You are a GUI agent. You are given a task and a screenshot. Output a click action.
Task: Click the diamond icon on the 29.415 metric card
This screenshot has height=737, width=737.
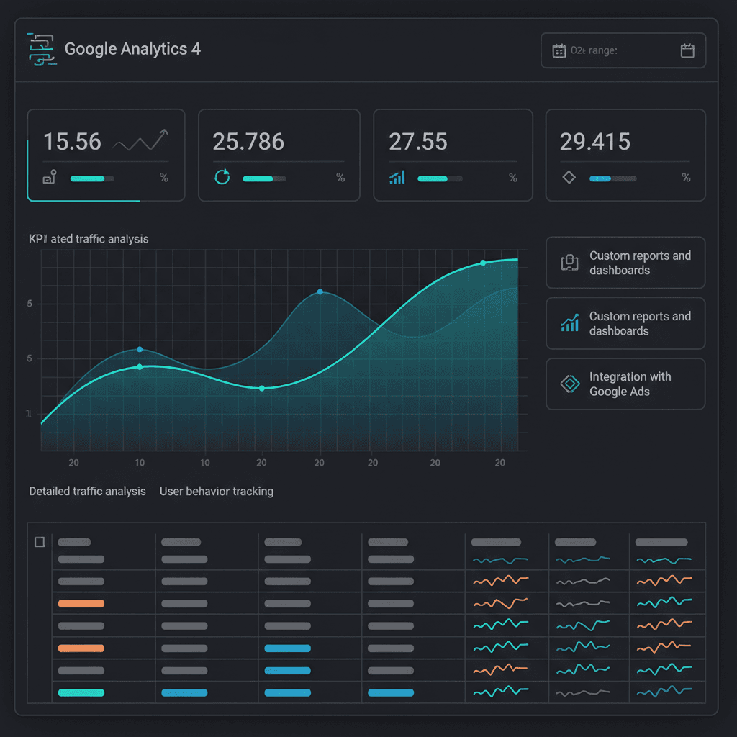pyautogui.click(x=569, y=178)
